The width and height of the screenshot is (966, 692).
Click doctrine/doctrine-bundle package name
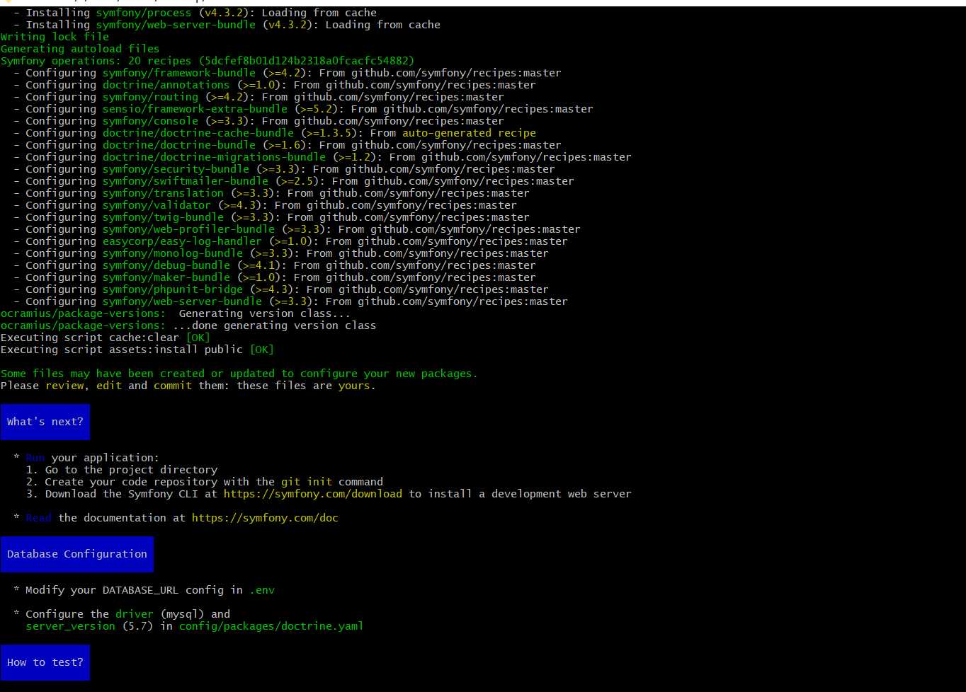pyautogui.click(x=179, y=145)
